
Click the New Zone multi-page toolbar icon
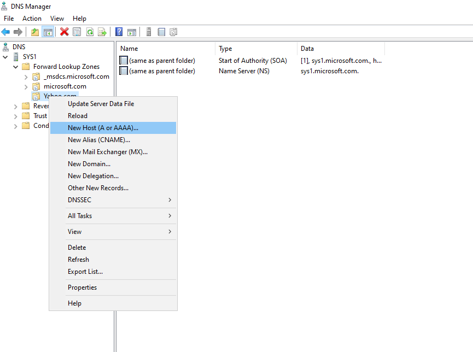tap(173, 32)
